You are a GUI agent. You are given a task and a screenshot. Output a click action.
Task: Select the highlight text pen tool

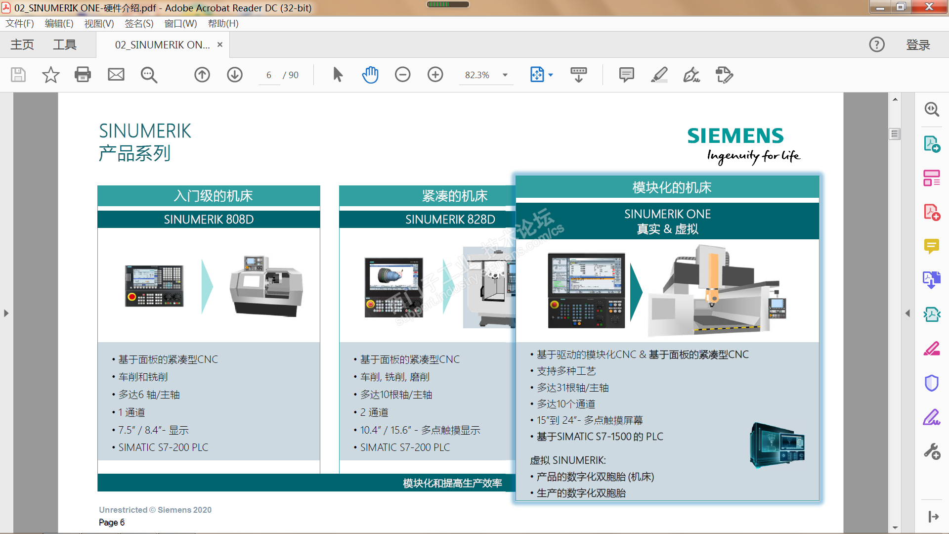659,75
